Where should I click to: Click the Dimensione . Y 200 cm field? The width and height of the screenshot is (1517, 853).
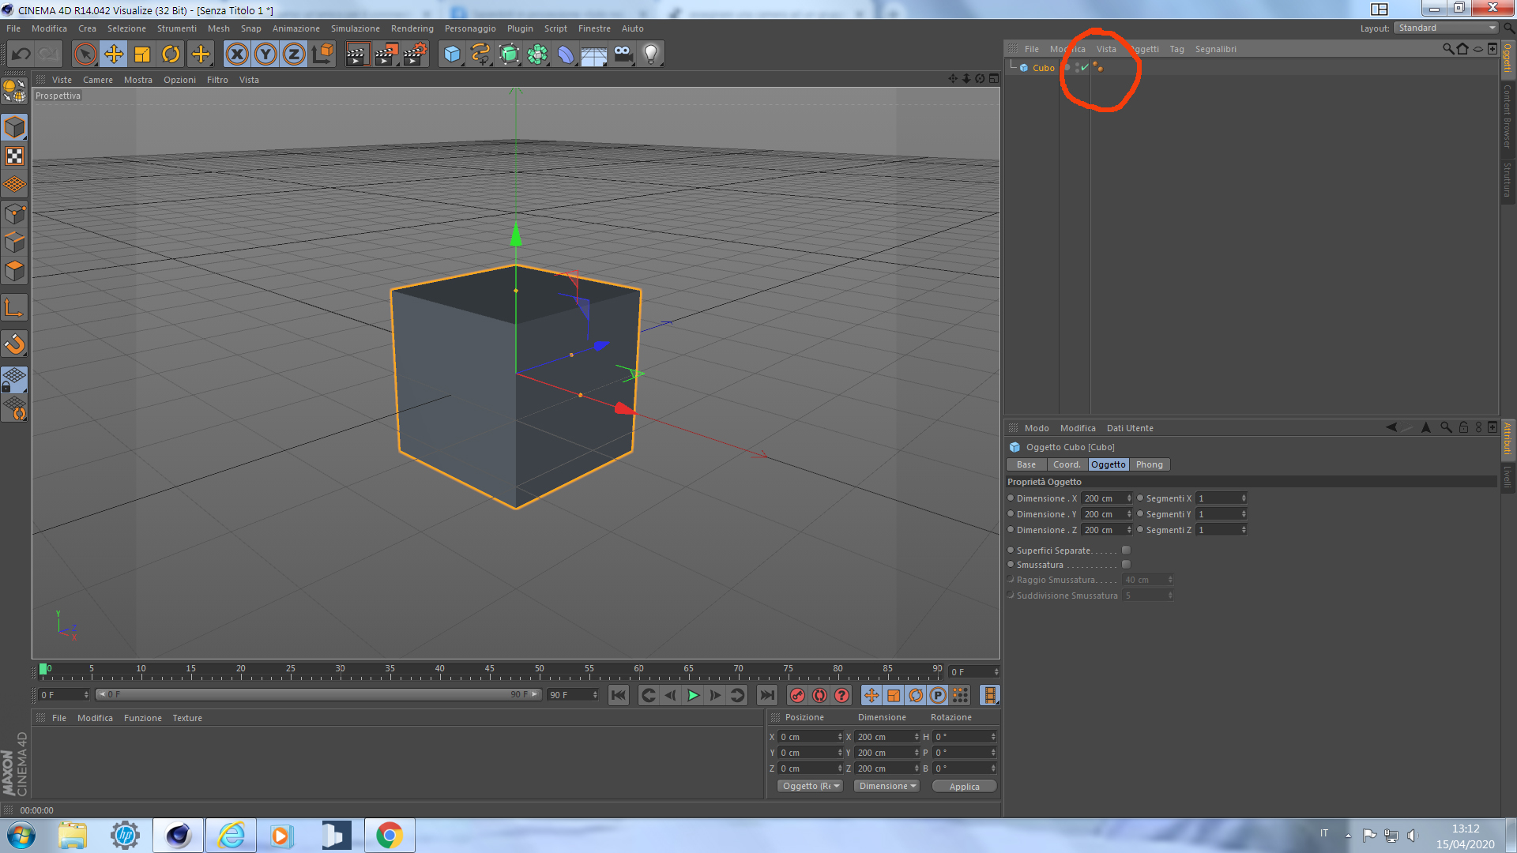[x=1103, y=514]
